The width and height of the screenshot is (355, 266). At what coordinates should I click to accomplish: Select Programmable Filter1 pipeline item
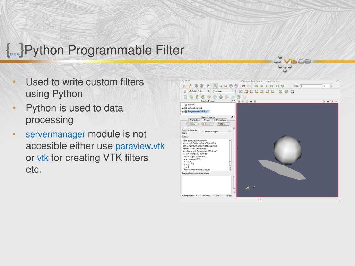point(198,112)
